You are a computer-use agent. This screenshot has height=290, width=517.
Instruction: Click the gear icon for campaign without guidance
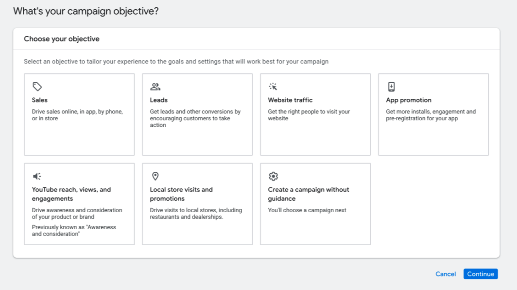274,176
